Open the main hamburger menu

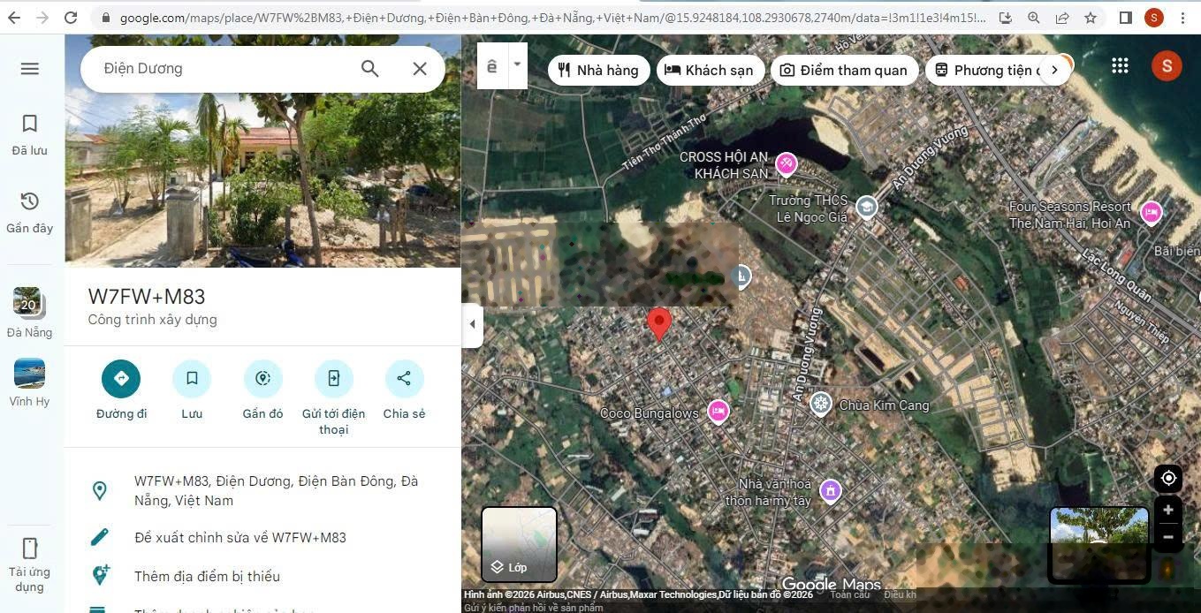(x=30, y=69)
